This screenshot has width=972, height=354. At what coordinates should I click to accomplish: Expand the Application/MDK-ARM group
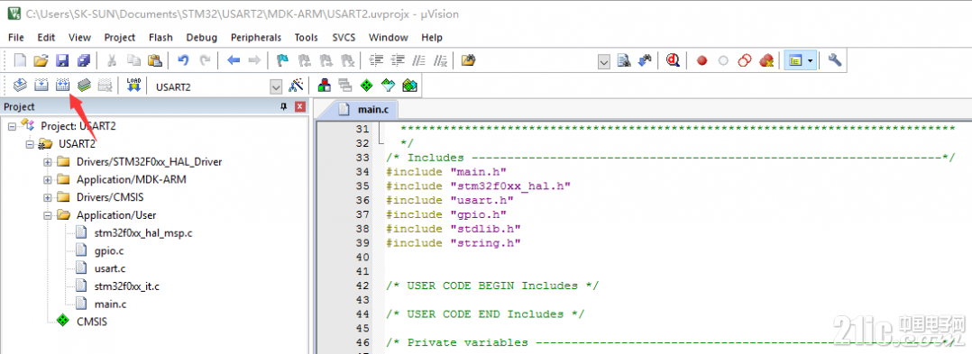[x=48, y=179]
